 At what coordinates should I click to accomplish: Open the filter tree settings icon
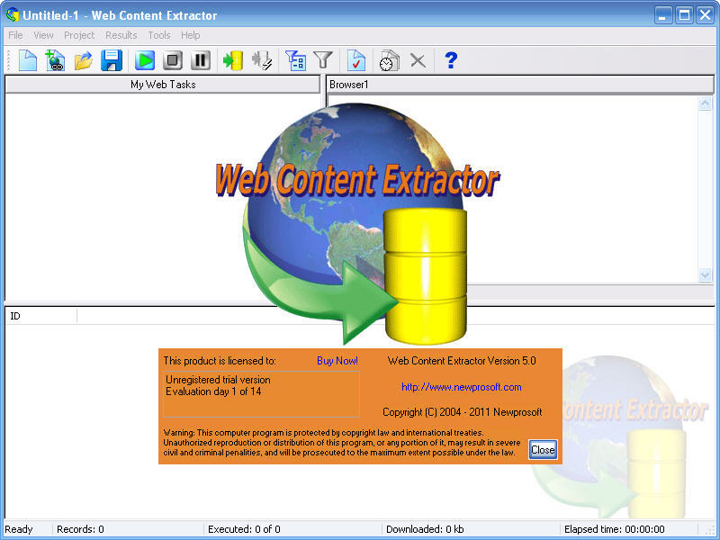(x=295, y=60)
